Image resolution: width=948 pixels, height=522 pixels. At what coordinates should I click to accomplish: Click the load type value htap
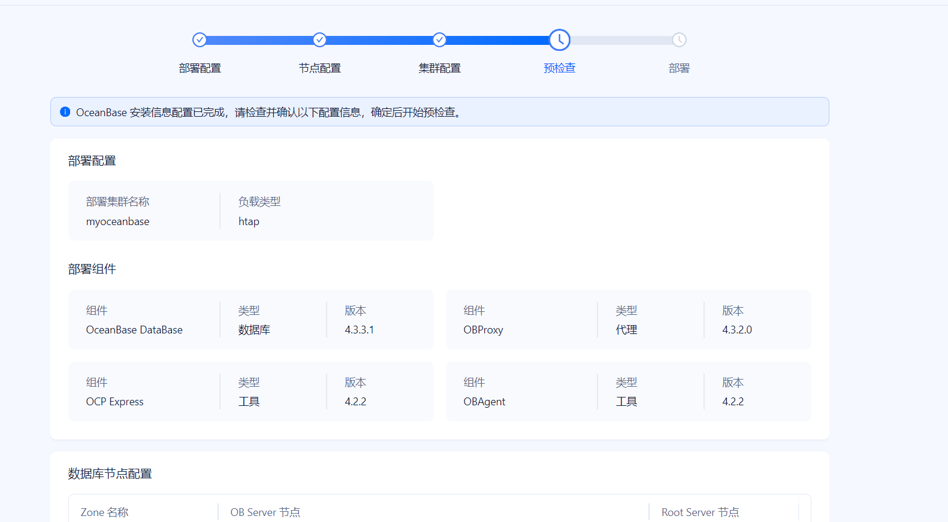point(249,221)
